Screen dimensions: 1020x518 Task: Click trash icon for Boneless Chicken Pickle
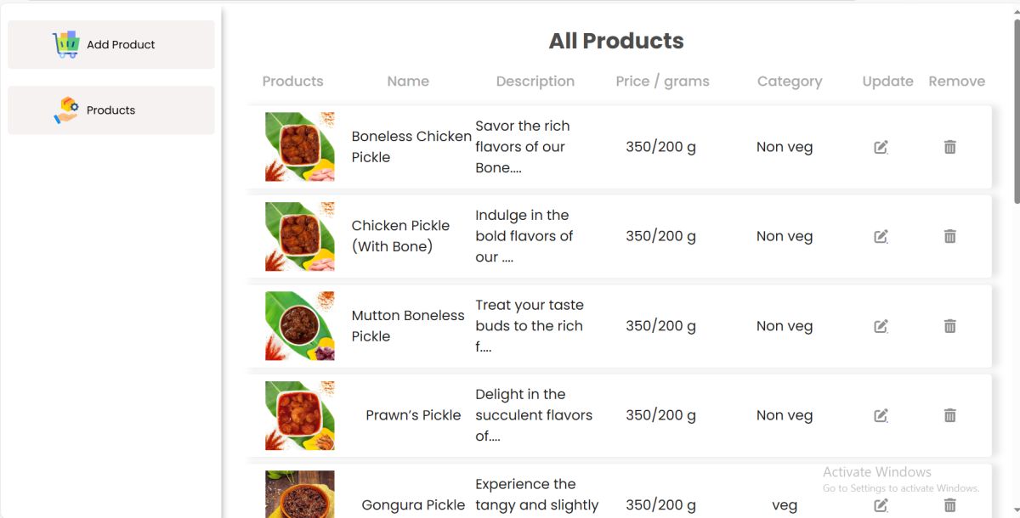pos(949,147)
